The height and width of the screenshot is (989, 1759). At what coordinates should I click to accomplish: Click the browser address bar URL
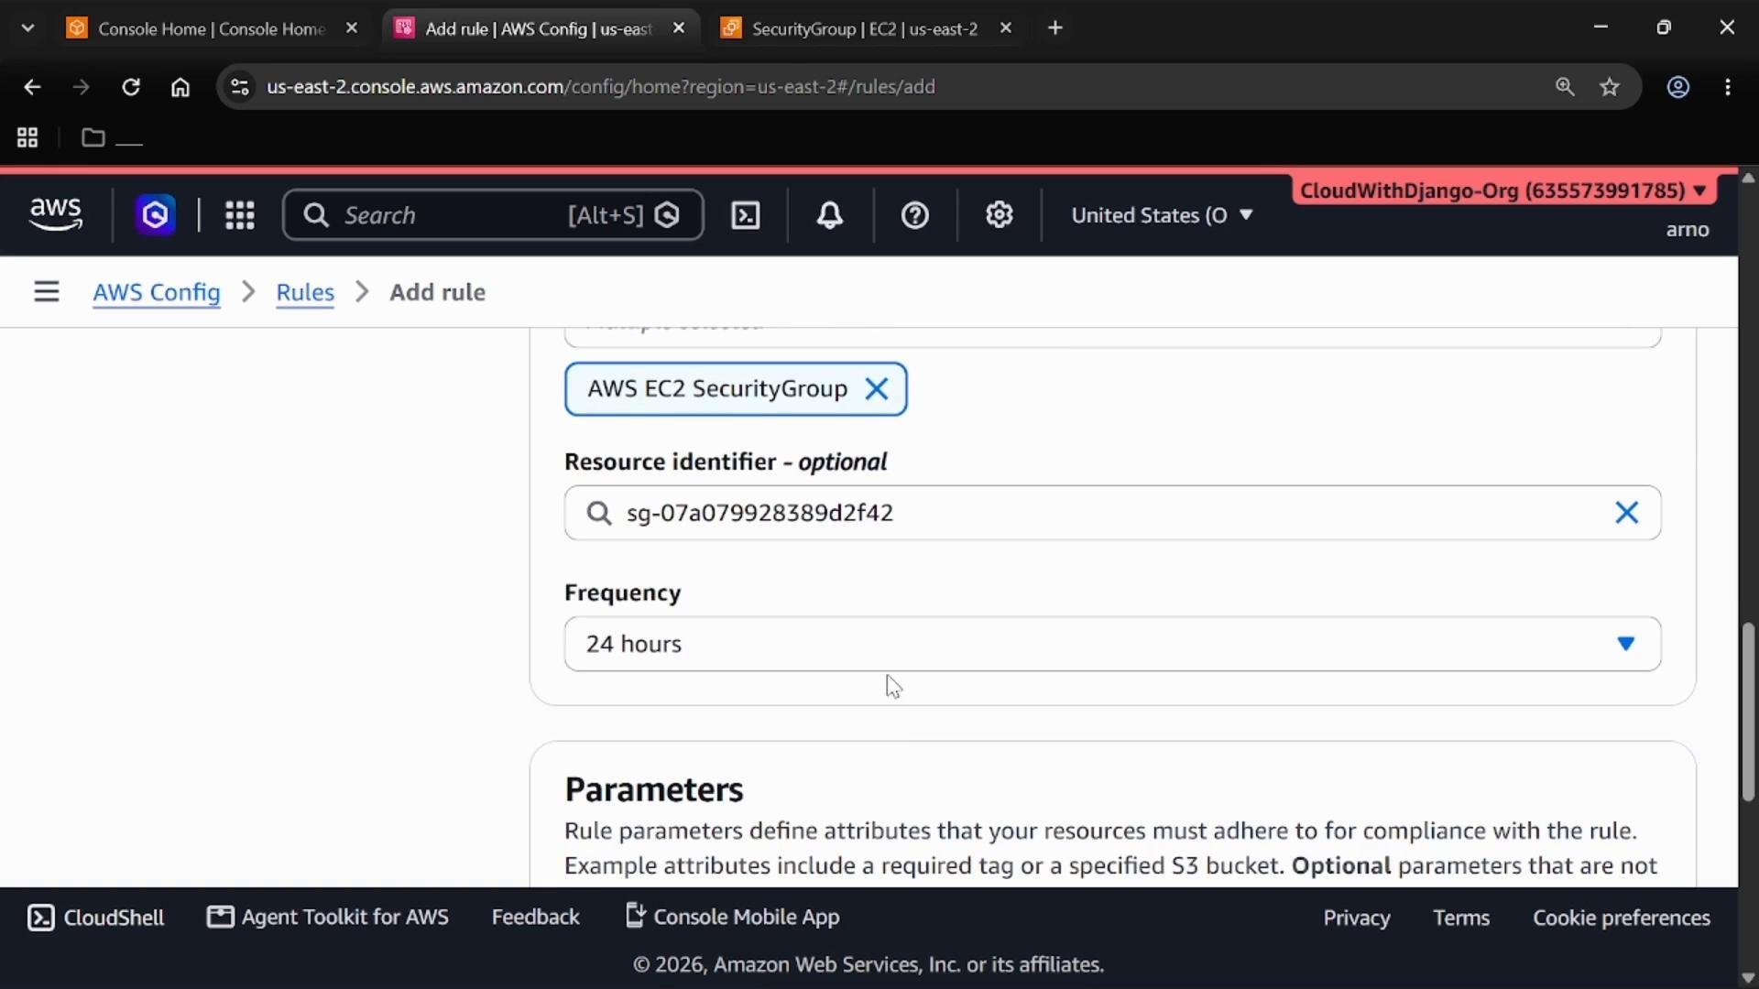pos(601,87)
